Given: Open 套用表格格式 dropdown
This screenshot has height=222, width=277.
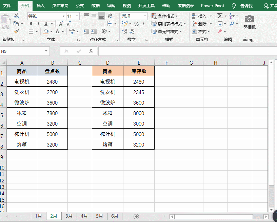Looking at the screenshot, I should 169,24.
